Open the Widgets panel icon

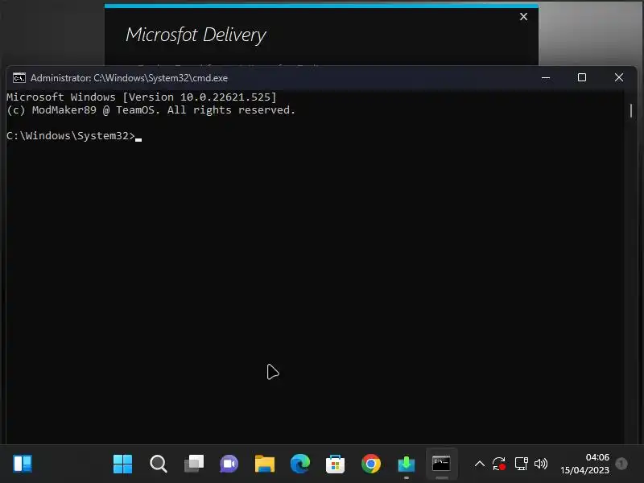(23, 464)
